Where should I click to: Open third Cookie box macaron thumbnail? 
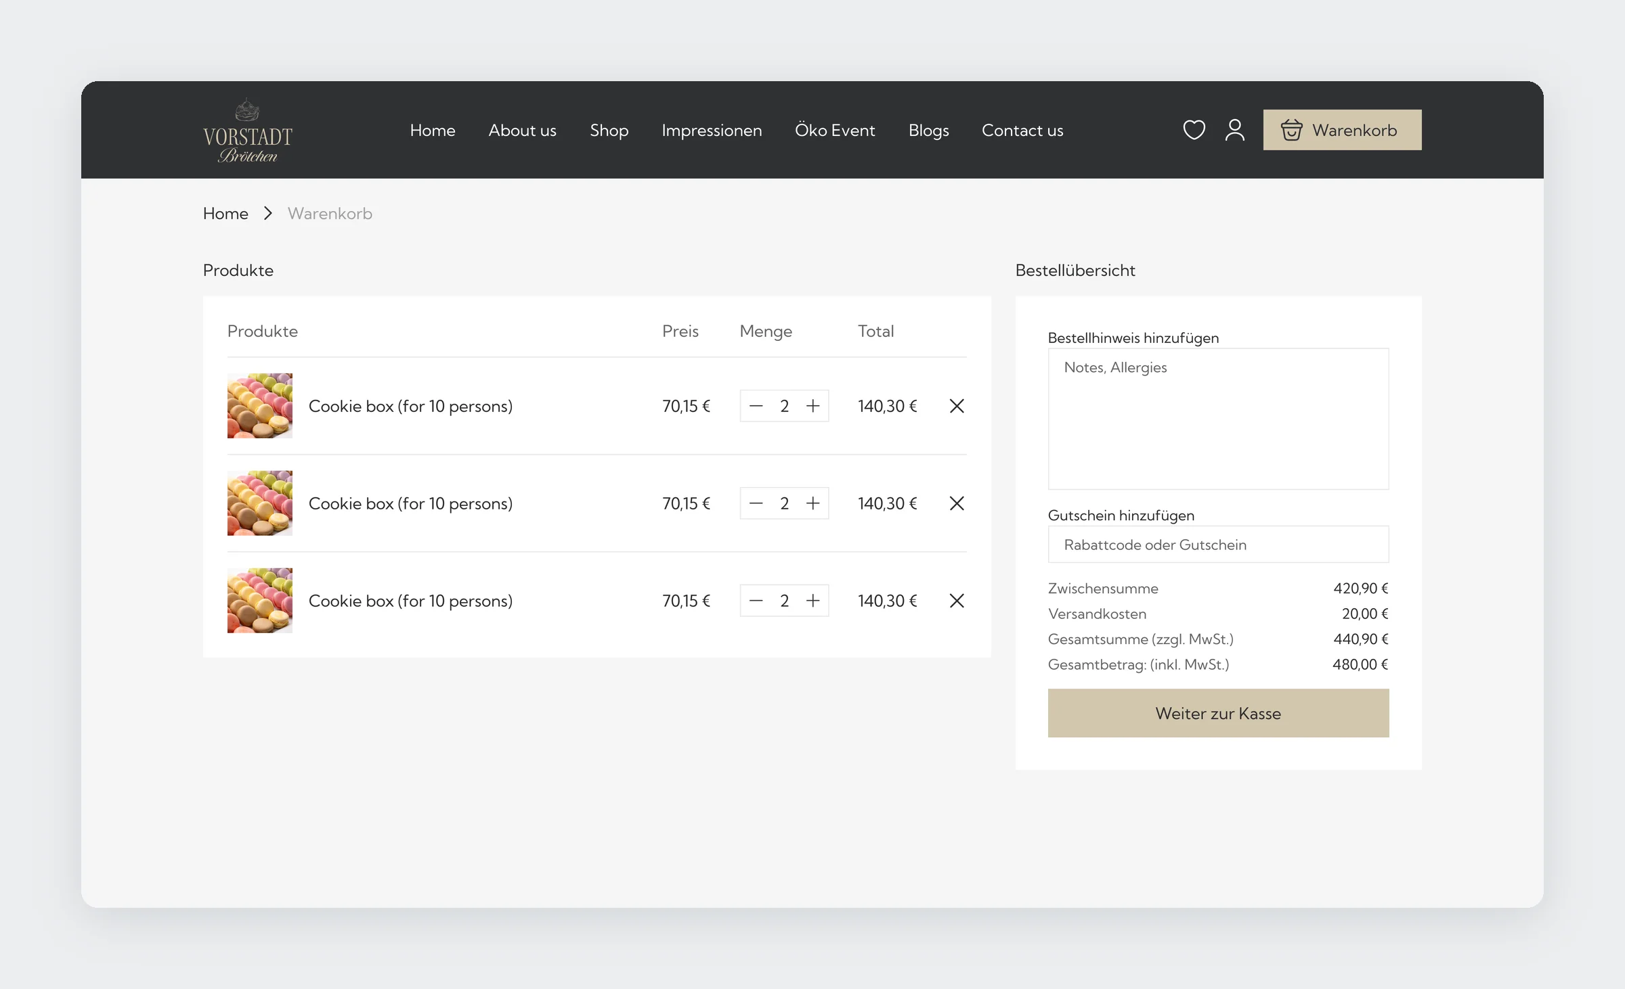tap(260, 601)
